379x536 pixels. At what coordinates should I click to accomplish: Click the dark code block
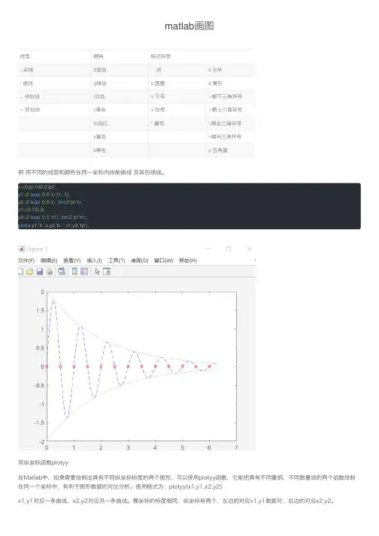click(189, 206)
